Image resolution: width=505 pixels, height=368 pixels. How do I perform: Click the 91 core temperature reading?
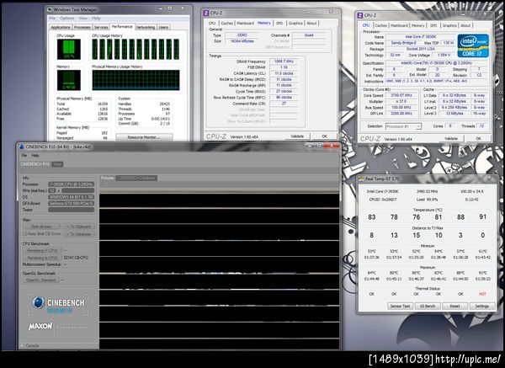483,217
